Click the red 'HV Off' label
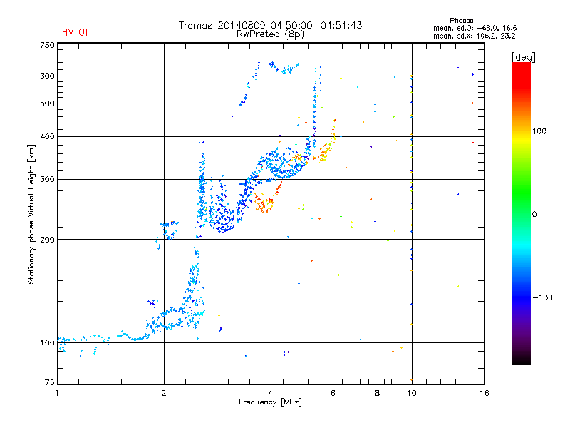570x428 pixels. pyautogui.click(x=77, y=32)
